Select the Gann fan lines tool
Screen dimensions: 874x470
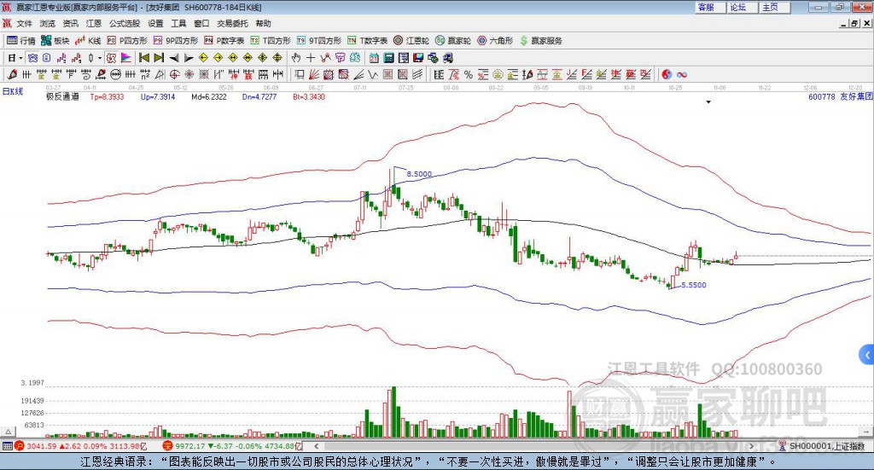[x=314, y=74]
